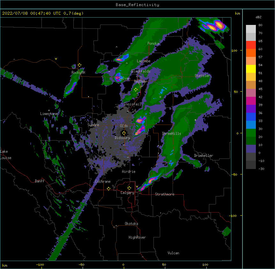Click the Ponoka city label
Image resolution: width=275 pixels, height=269 pixels.
(x=153, y=43)
